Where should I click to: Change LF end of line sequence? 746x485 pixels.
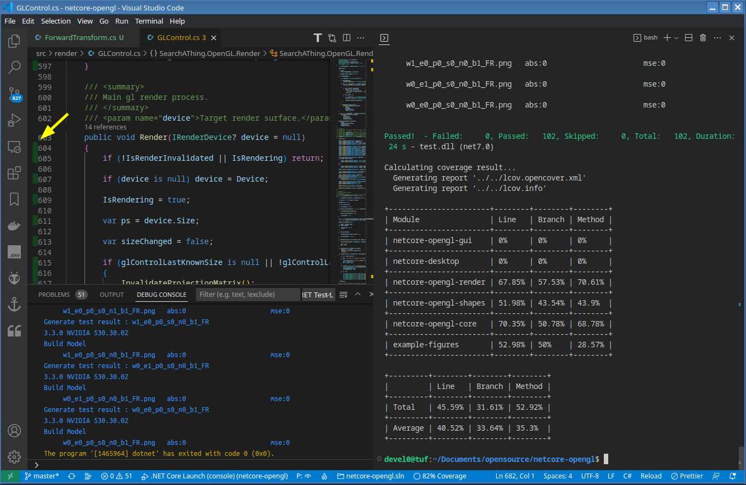click(x=611, y=476)
